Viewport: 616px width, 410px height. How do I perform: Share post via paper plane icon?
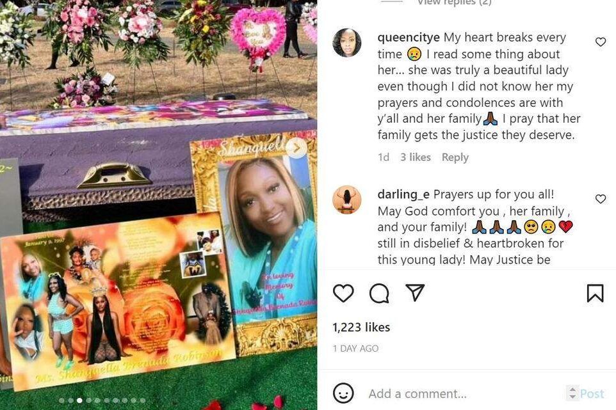tap(415, 293)
